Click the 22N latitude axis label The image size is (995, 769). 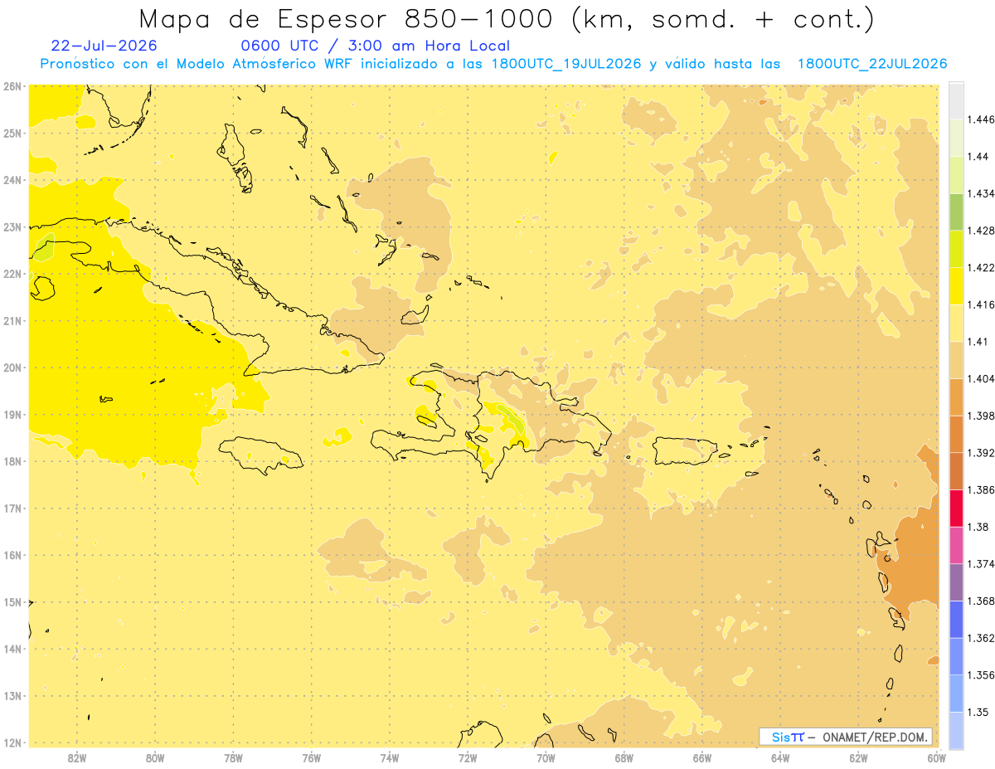pyautogui.click(x=12, y=274)
